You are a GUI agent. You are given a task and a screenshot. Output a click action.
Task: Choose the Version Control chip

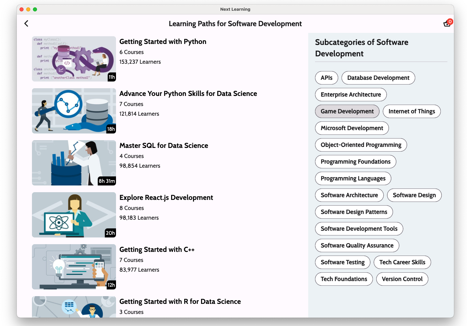coord(402,279)
